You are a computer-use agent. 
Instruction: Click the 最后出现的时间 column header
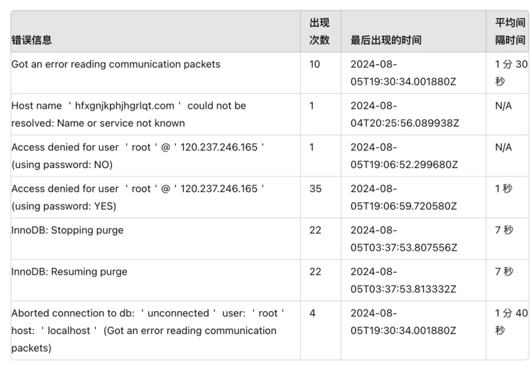[386, 40]
